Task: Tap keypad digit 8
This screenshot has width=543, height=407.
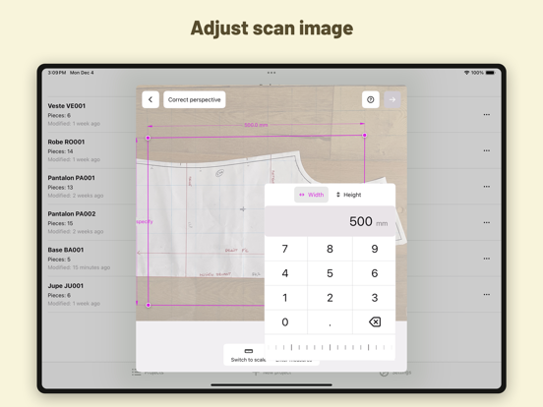Action: click(330, 249)
